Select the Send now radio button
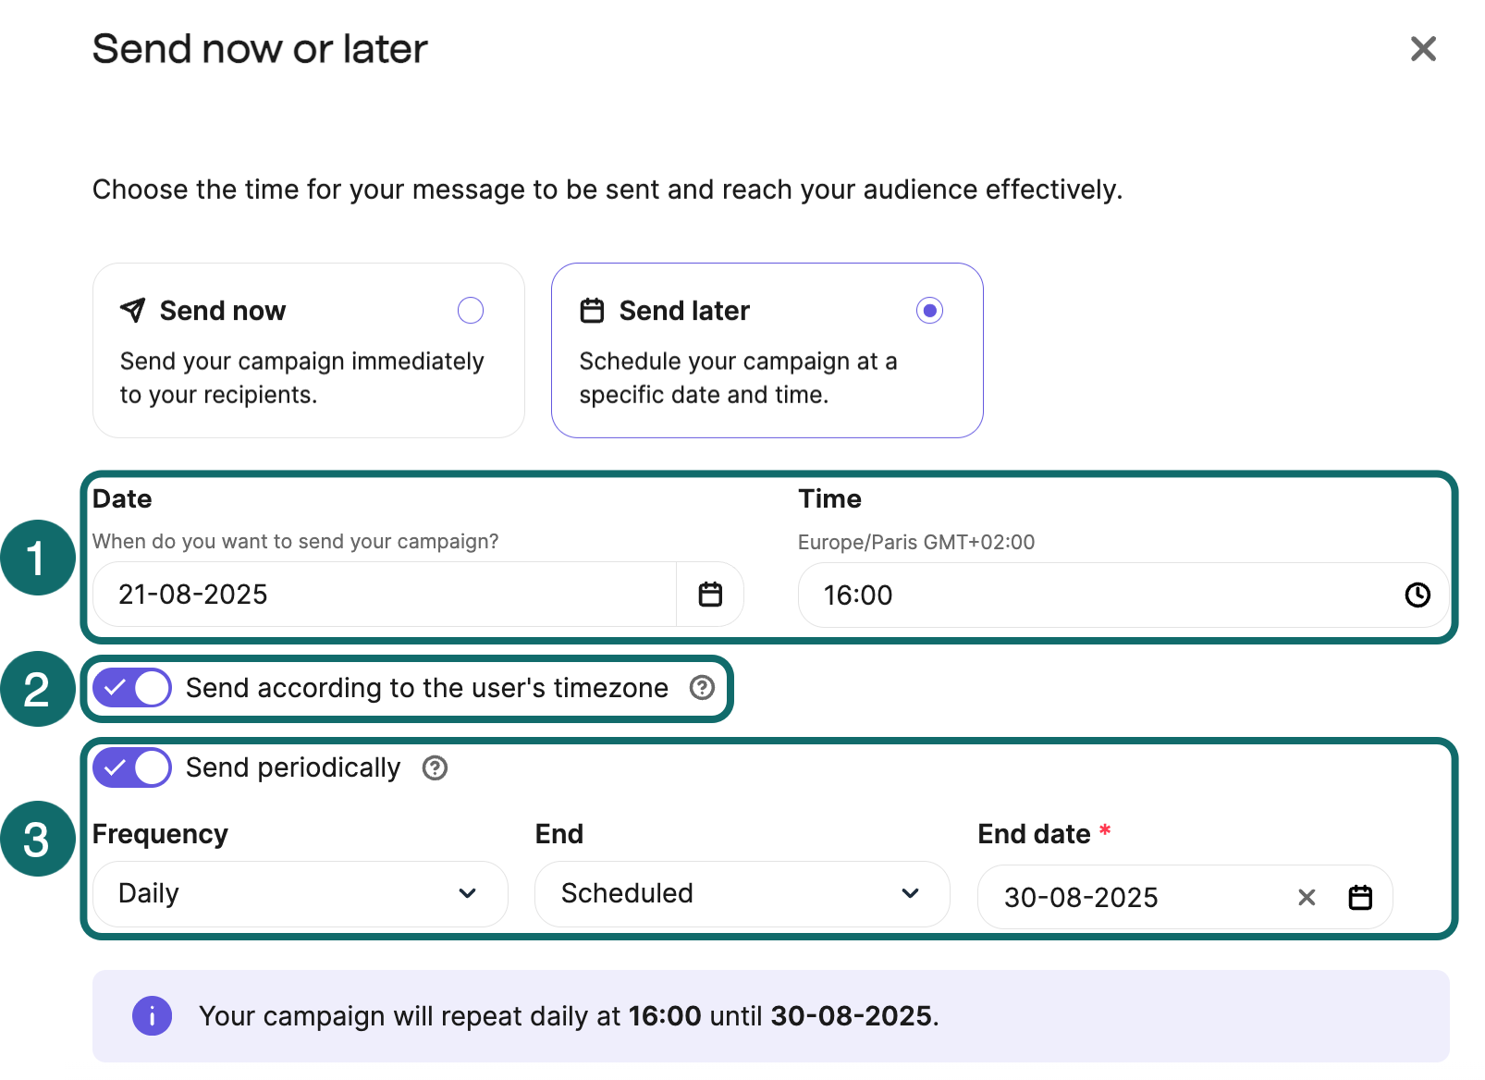The width and height of the screenshot is (1485, 1080). (x=471, y=311)
